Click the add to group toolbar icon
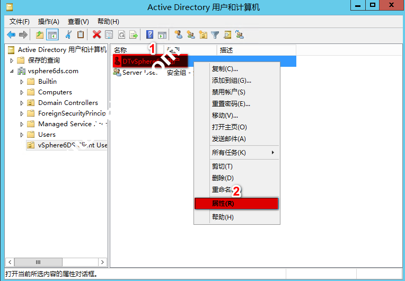This screenshot has height=281, width=405. tap(240, 34)
